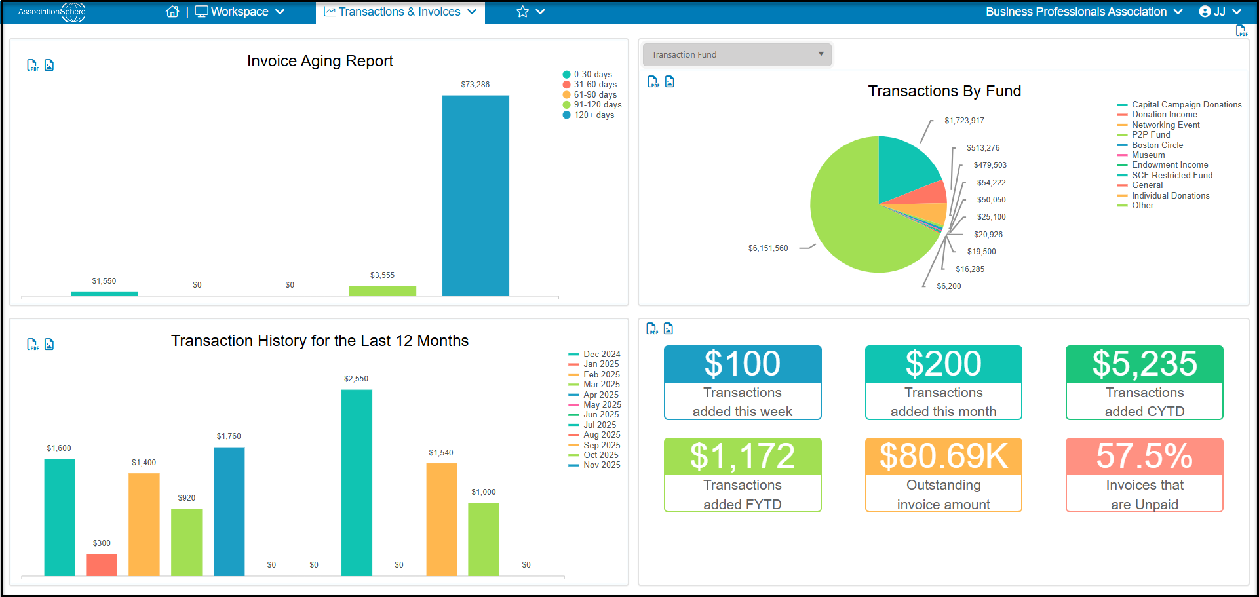
Task: Toggle the Capital Campaign Donations legend entry
Action: pos(1179,104)
